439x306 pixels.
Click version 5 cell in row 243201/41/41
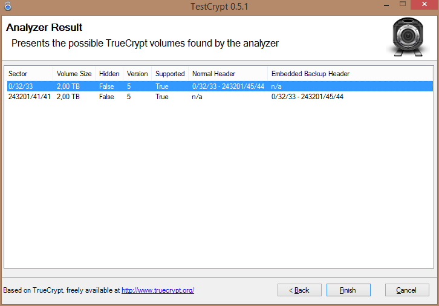click(x=129, y=97)
